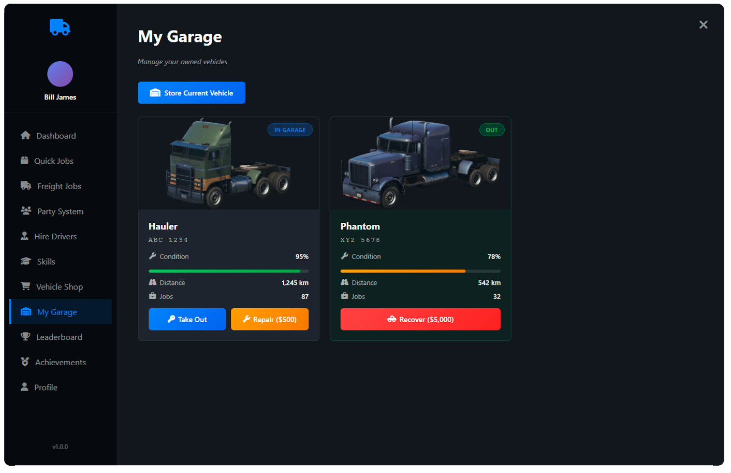The height and width of the screenshot is (473, 731).
Task: Select the Hauler truck image
Action: pyautogui.click(x=228, y=163)
